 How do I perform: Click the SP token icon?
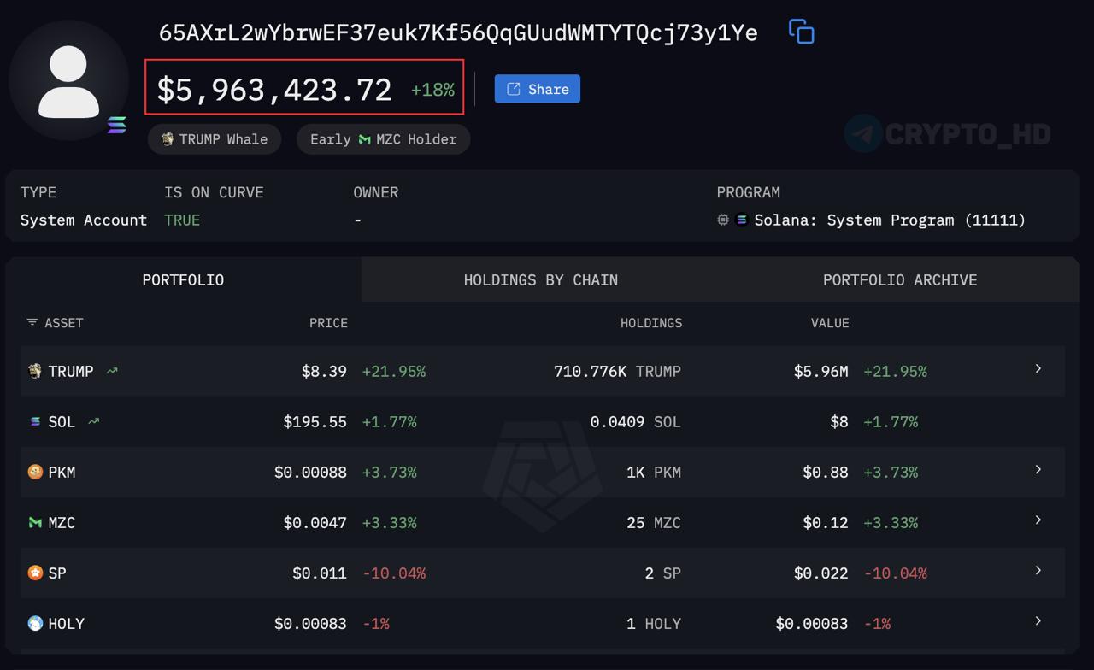tap(35, 573)
